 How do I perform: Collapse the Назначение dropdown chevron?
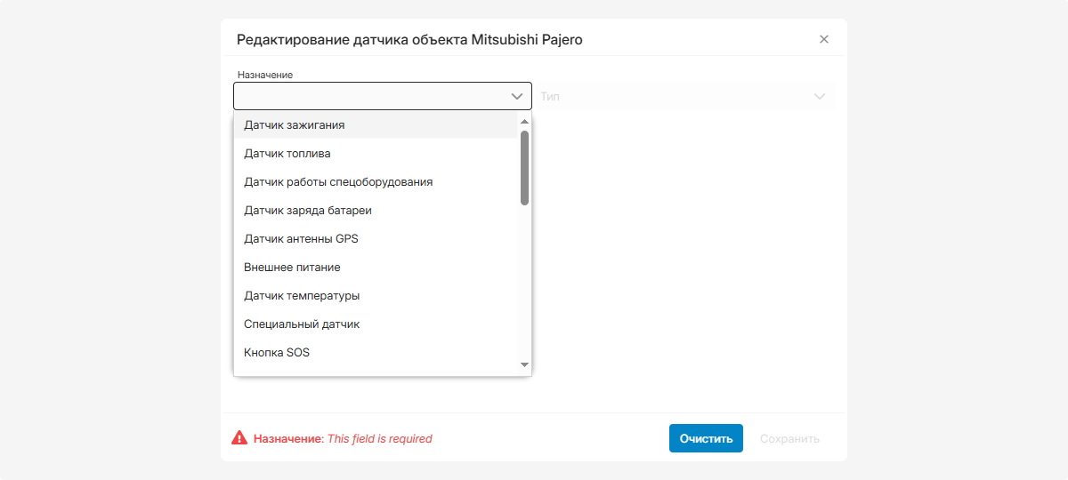coord(517,96)
